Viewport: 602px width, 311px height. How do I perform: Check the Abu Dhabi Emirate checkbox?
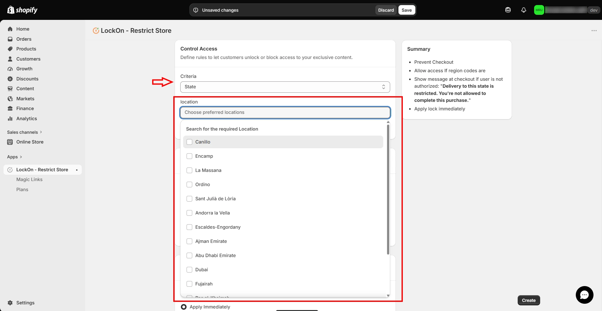click(x=189, y=255)
